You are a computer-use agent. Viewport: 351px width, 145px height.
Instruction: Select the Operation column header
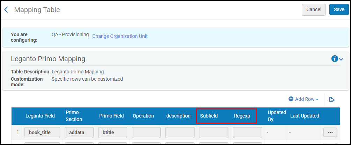[143, 116]
